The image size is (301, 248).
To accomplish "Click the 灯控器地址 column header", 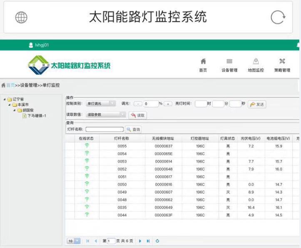I will pyautogui.click(x=200, y=138).
